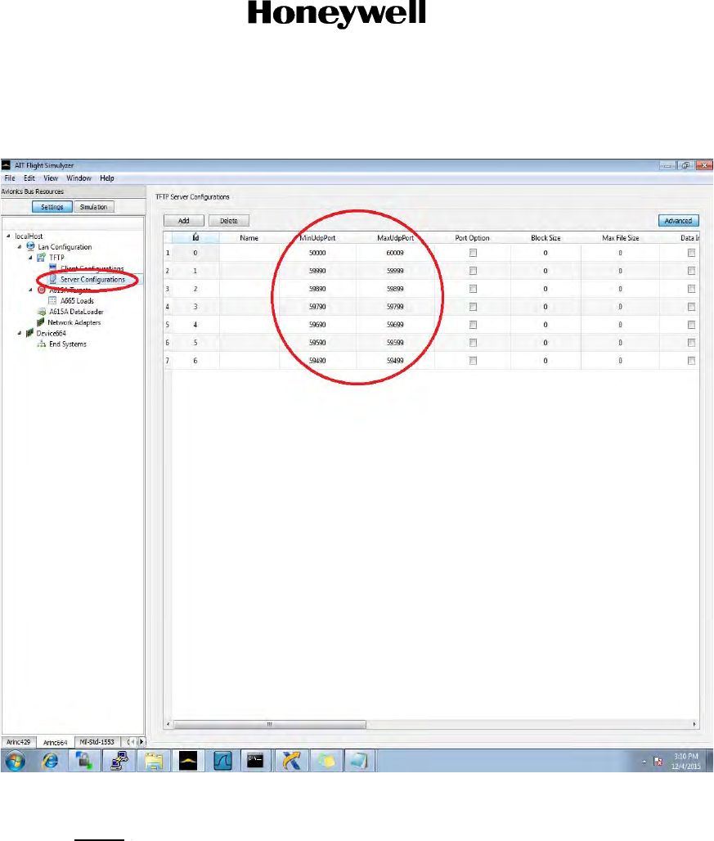The image size is (714, 841).
Task: Open the Command Prompt taskbar icon
Action: [256, 761]
